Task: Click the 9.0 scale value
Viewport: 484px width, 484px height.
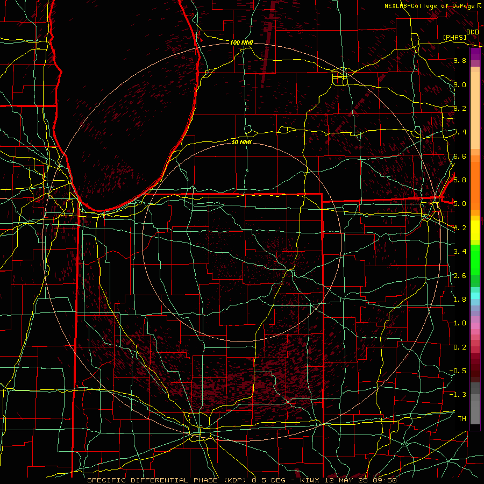Action: [x=460, y=84]
